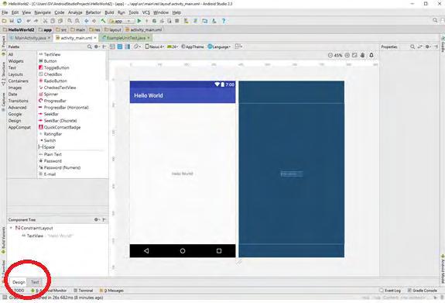Viewport: 445px width, 303px height.
Task: Click the layout breadcrumb folder
Action: click(113, 29)
